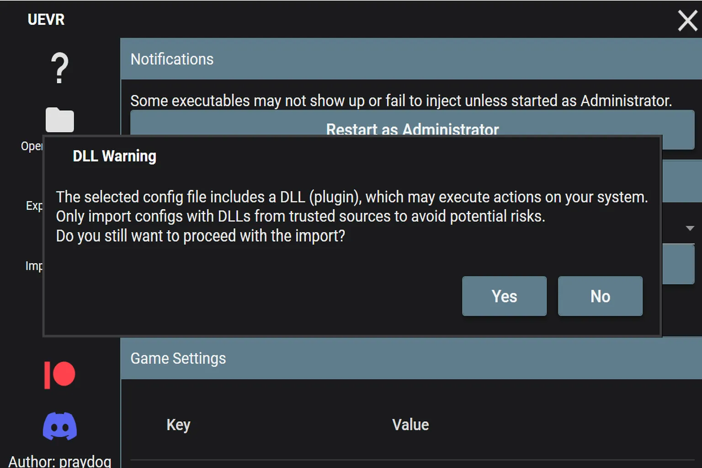The height and width of the screenshot is (468, 702).
Task: Open the help question mark icon
Action: click(x=59, y=68)
